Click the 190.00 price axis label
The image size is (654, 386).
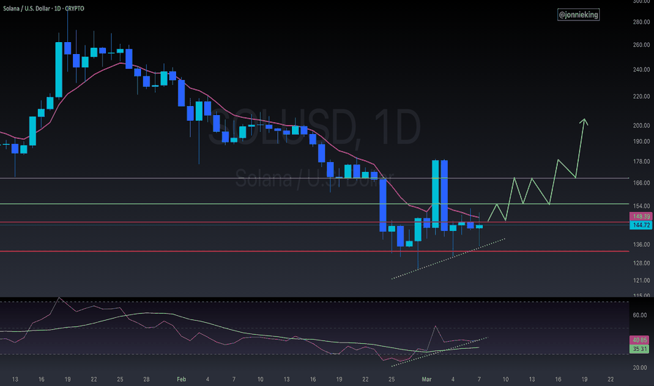pos(641,141)
